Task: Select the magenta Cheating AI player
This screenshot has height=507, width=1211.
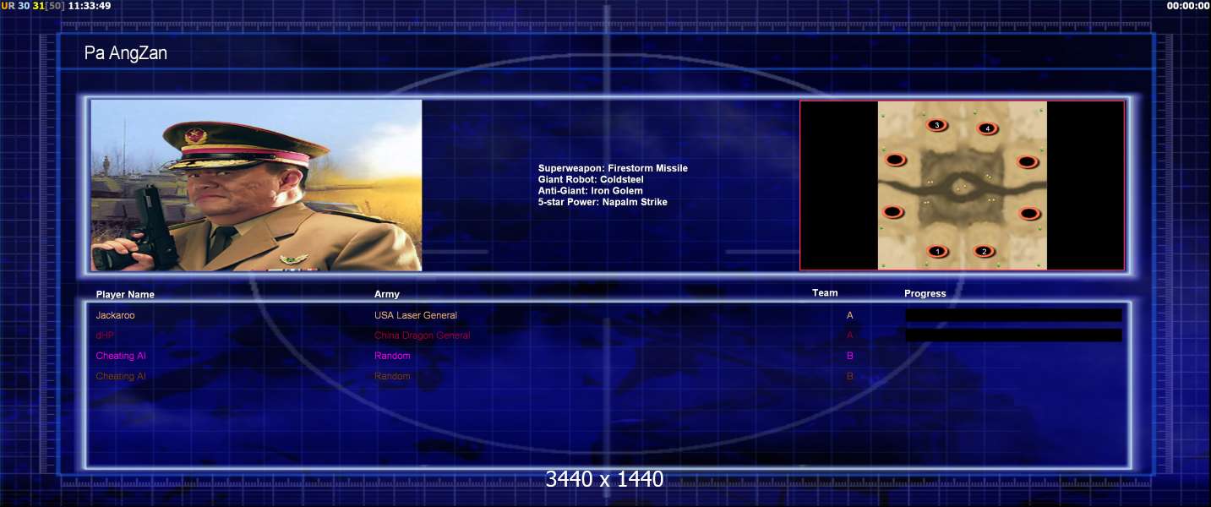Action: [x=121, y=356]
